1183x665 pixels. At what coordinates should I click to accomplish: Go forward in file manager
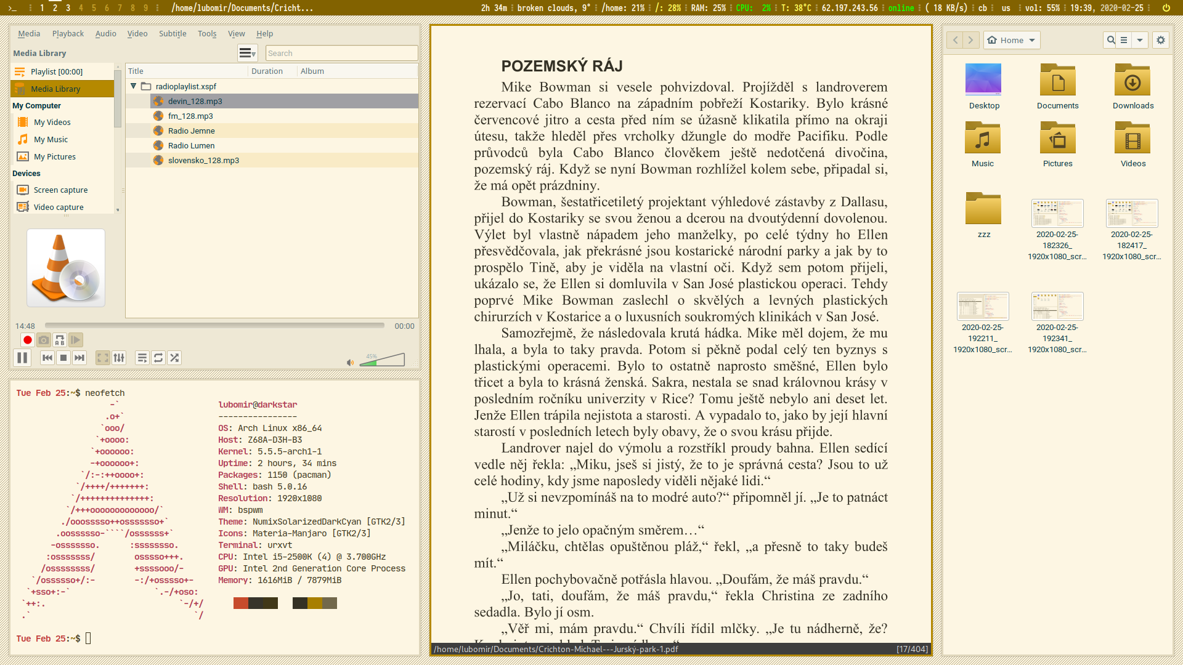coord(970,40)
